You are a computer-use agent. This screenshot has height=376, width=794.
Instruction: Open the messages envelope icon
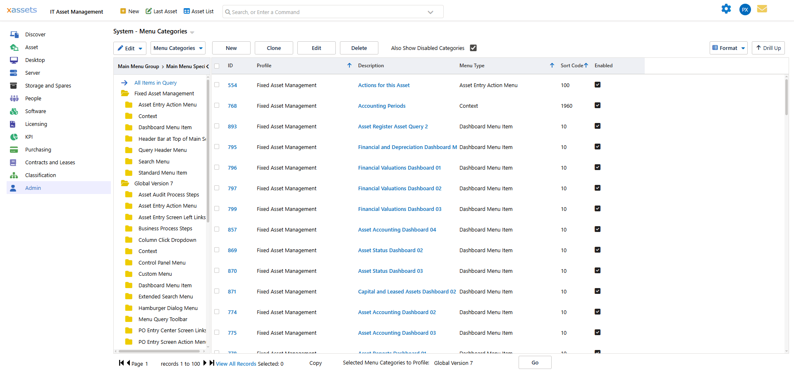coord(763,9)
